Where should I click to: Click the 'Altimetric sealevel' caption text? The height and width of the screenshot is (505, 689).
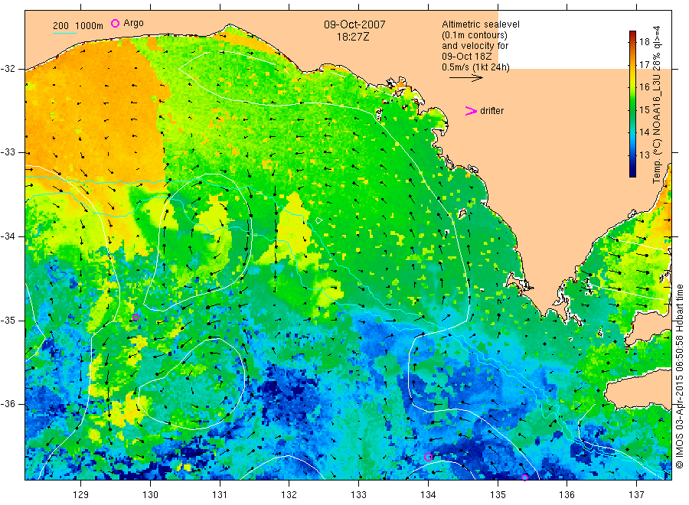(481, 24)
